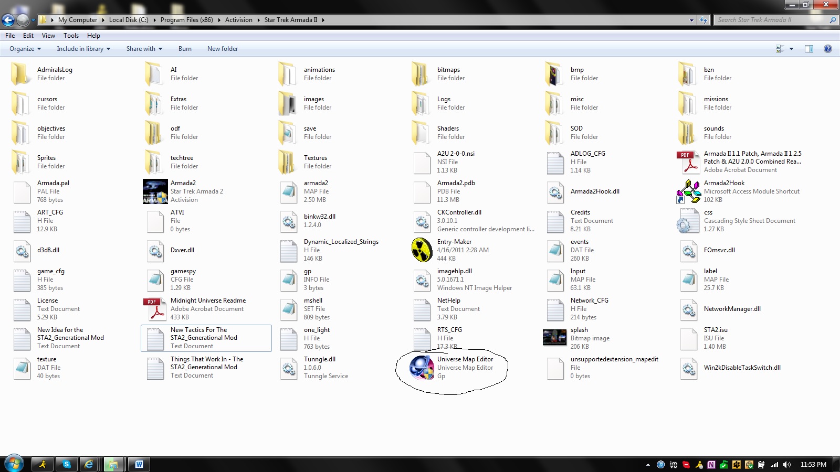Select the d3d8.dll file icon
This screenshot has width=840, height=472.
click(x=22, y=250)
